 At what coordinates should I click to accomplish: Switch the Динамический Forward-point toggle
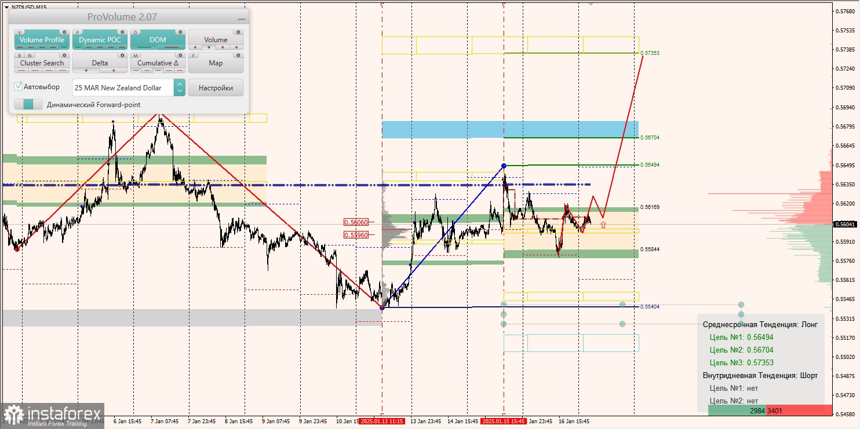tap(28, 105)
